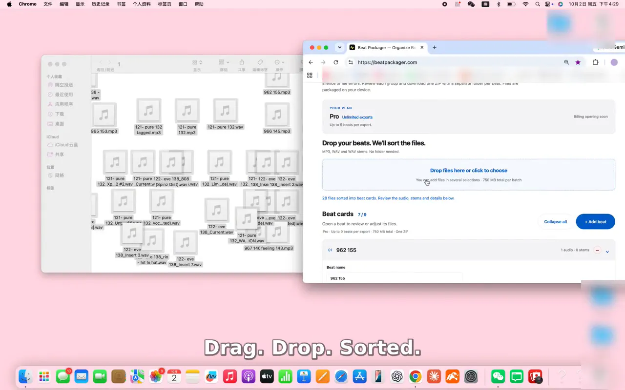This screenshot has height=390, width=625.
Task: Close the Beat Packager tab
Action: click(421, 47)
